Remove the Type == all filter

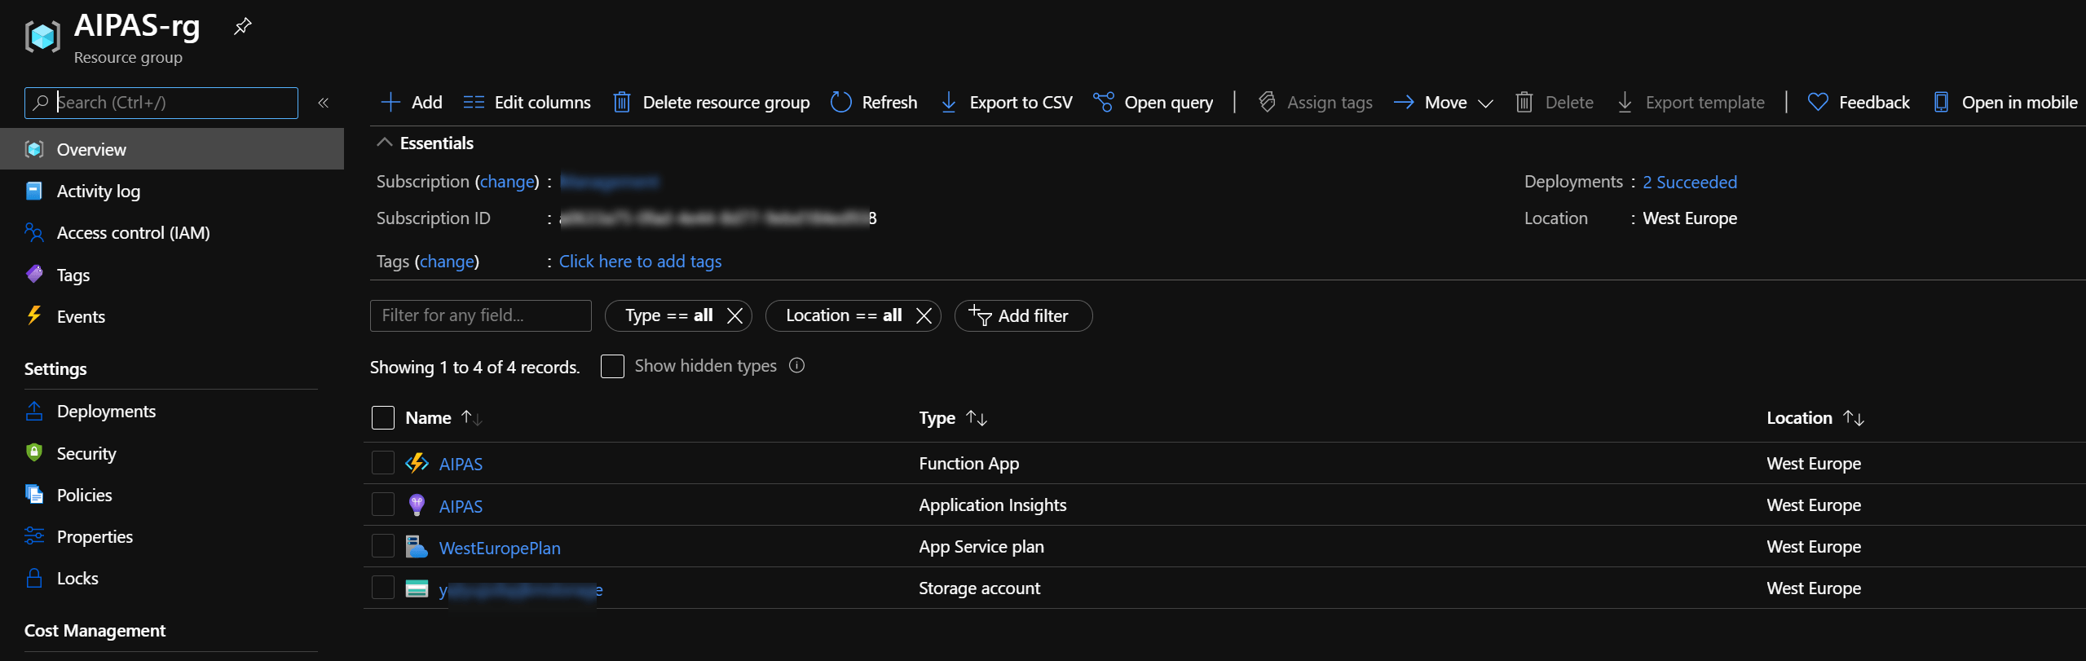[734, 316]
